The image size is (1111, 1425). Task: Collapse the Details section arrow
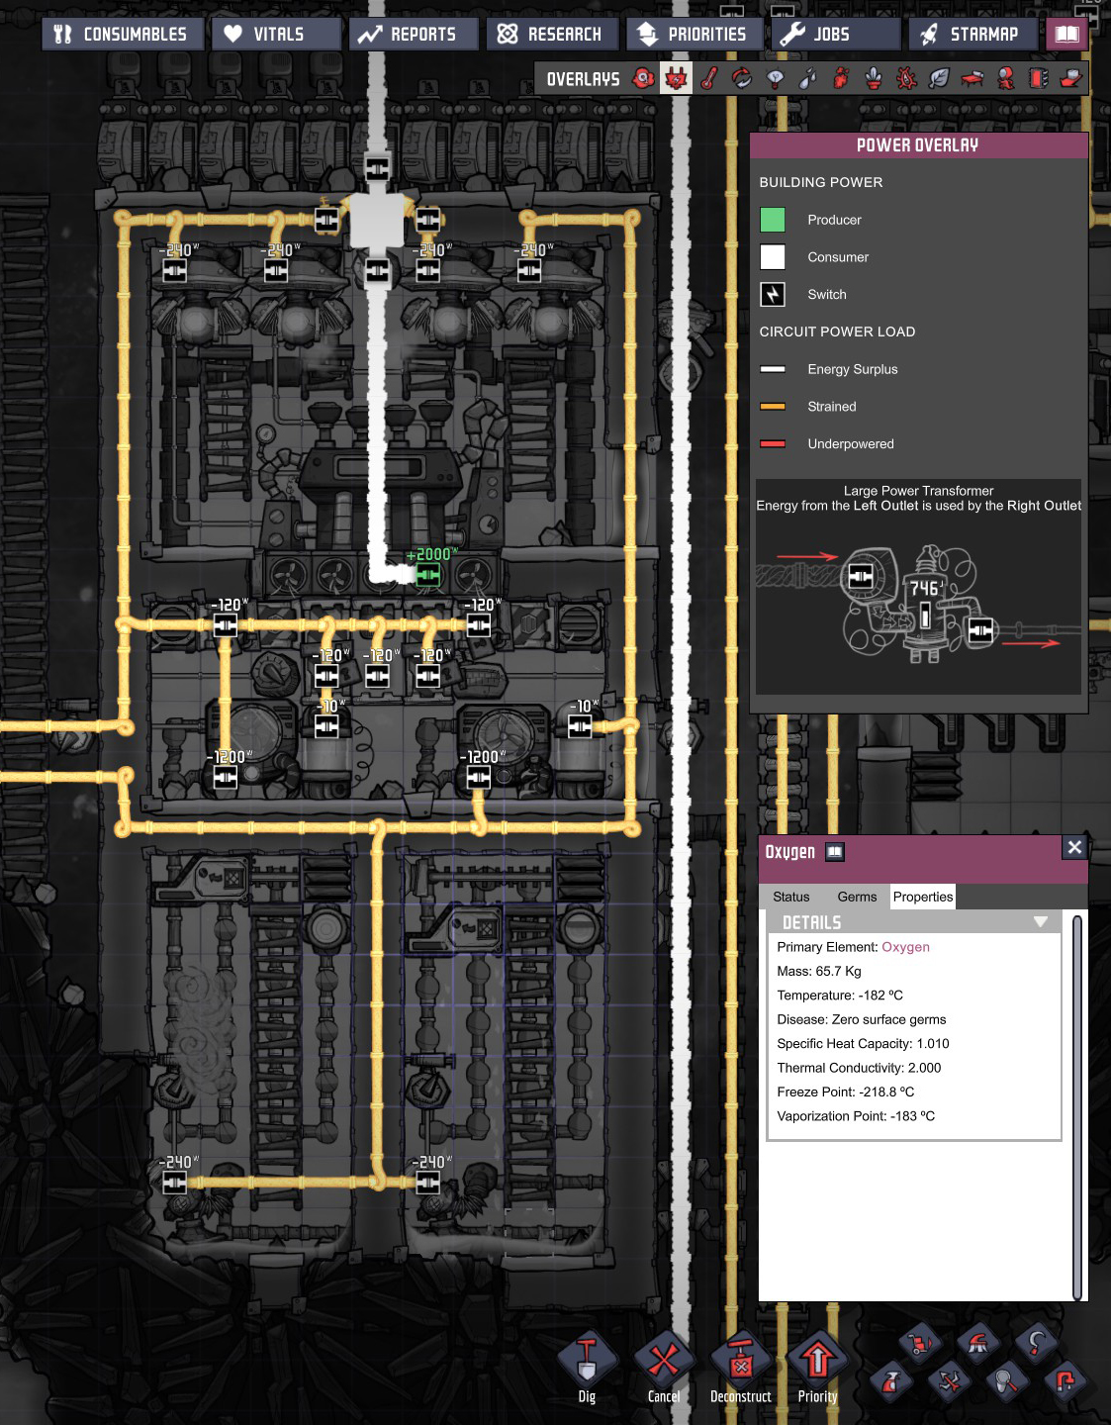pos(1040,922)
